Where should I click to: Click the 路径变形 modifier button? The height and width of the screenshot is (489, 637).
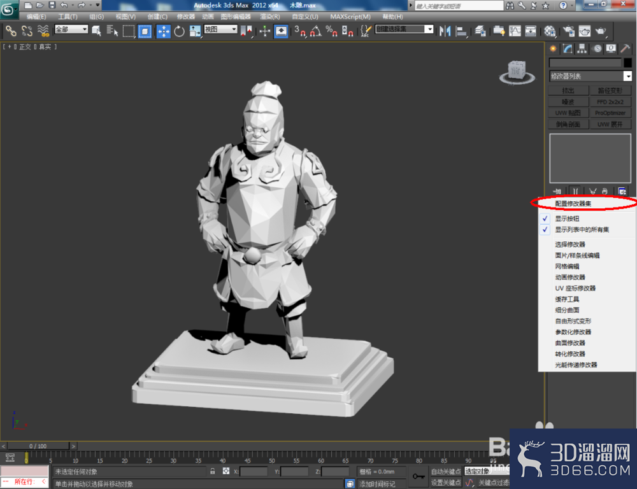pos(610,90)
